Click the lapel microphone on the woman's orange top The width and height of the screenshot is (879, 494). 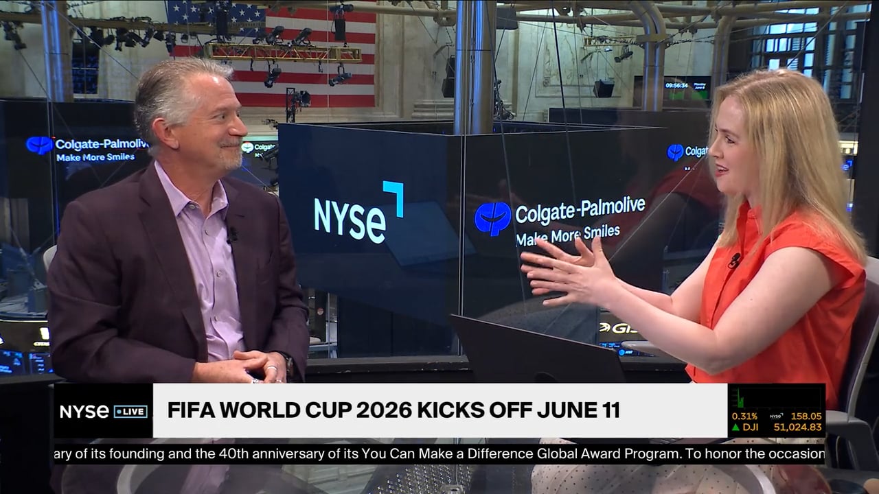click(x=734, y=261)
